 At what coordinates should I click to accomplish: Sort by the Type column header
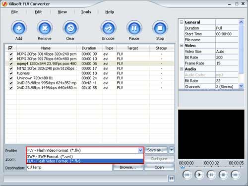[x=109, y=48]
